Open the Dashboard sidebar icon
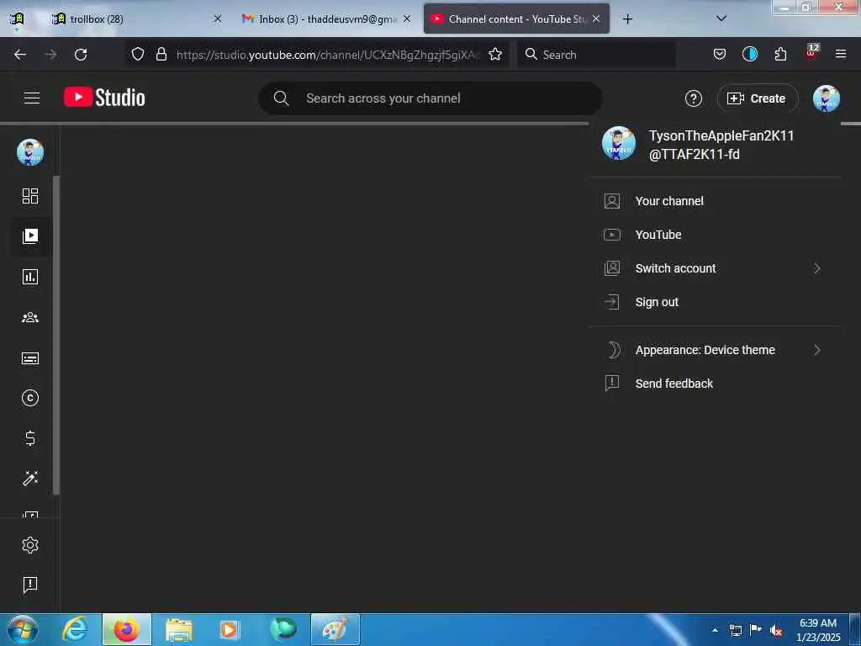 (x=30, y=196)
